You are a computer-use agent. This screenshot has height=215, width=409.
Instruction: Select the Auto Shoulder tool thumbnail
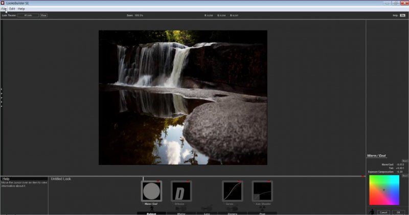click(x=262, y=192)
